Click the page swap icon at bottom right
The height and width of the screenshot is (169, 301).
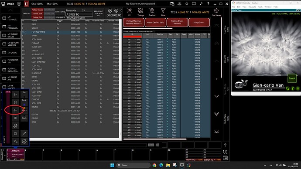click(226, 152)
